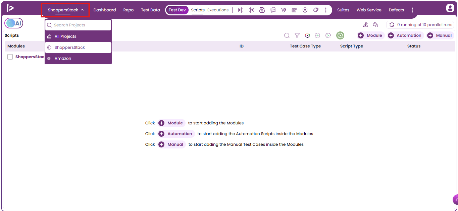Open the gear with play icon

pos(317,35)
